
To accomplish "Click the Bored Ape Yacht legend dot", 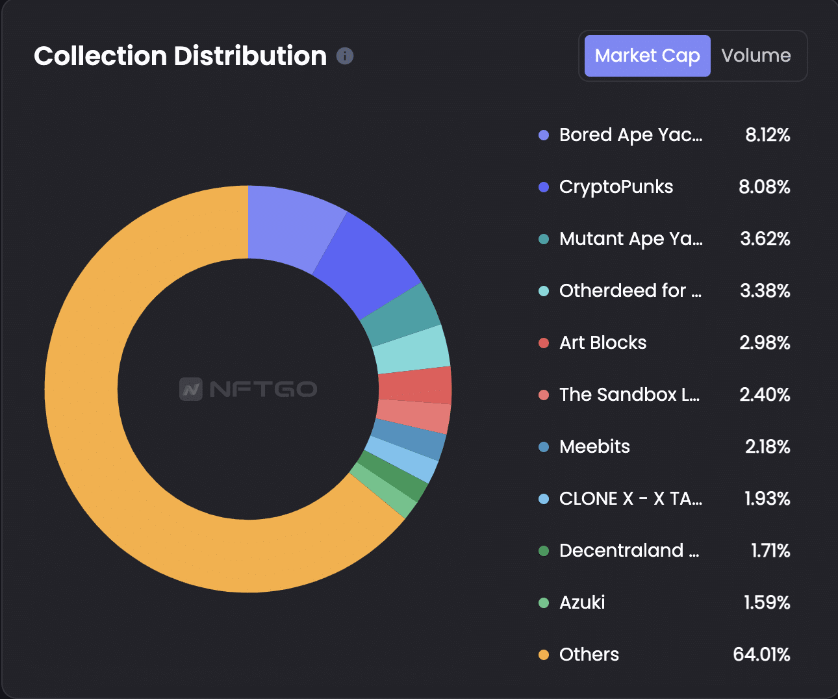I will pyautogui.click(x=543, y=136).
